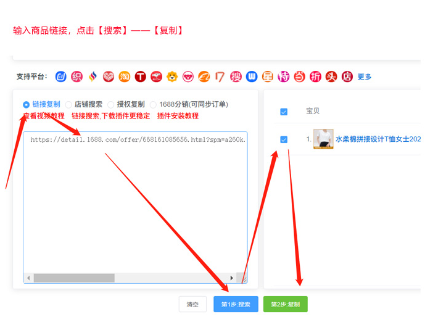
Task: Click the orange '星' platform icon
Action: [267, 76]
